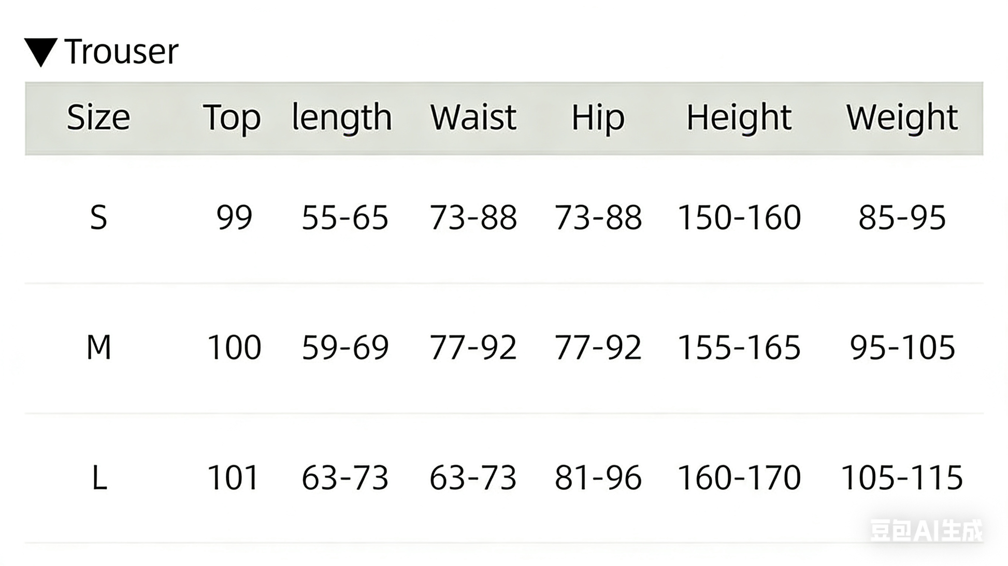Screen dimensions: 1008x566
Task: Select the Weight column header
Action: click(902, 118)
